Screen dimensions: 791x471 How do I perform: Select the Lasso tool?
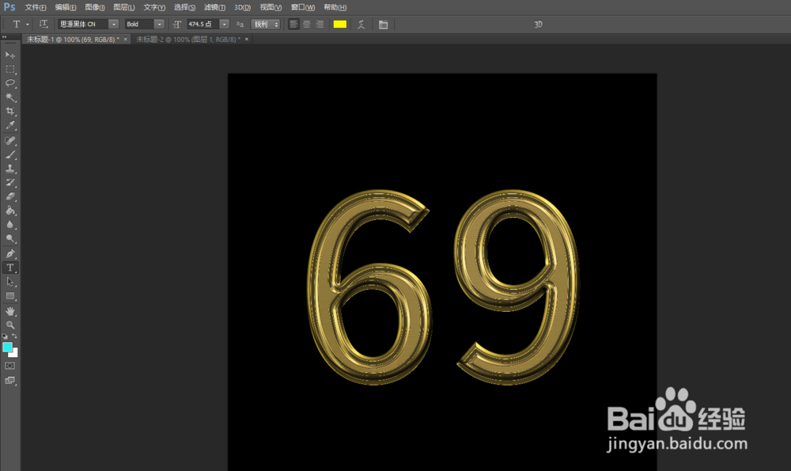tap(10, 83)
